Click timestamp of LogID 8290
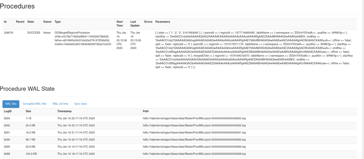364x159 pixels. 76,140
